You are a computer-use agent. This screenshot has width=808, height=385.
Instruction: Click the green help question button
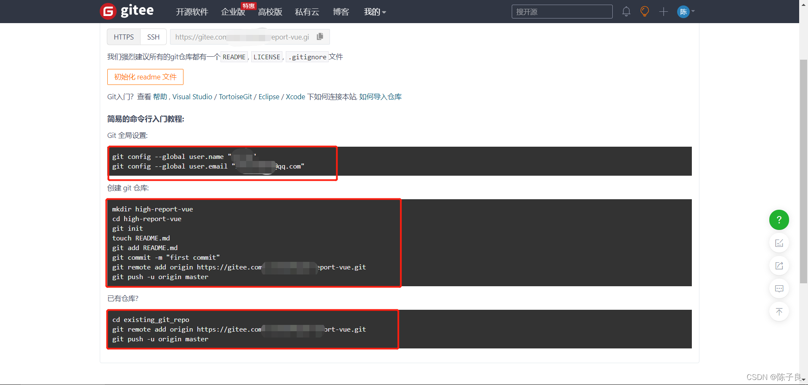pos(779,220)
